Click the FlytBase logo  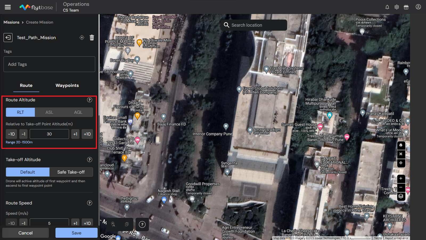36,7
